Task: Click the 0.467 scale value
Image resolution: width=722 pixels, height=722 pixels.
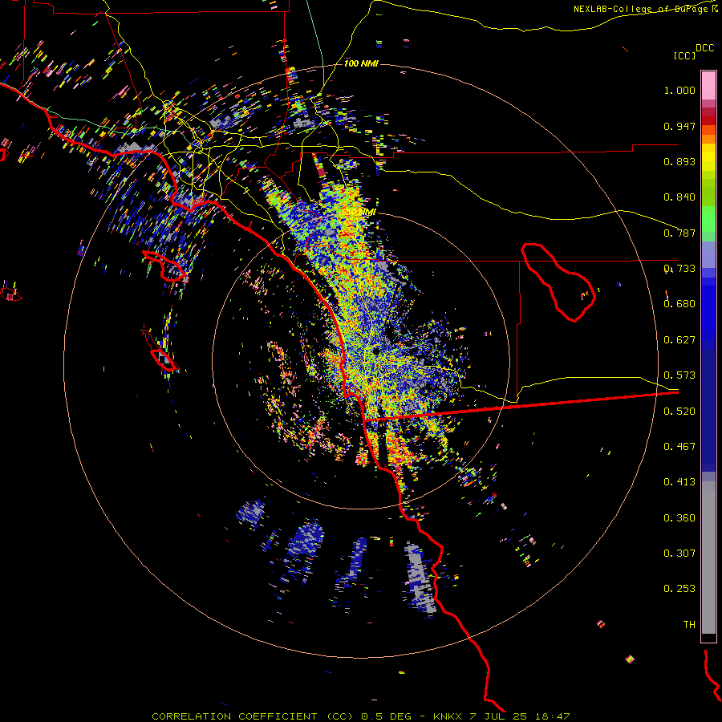Action: click(x=679, y=447)
